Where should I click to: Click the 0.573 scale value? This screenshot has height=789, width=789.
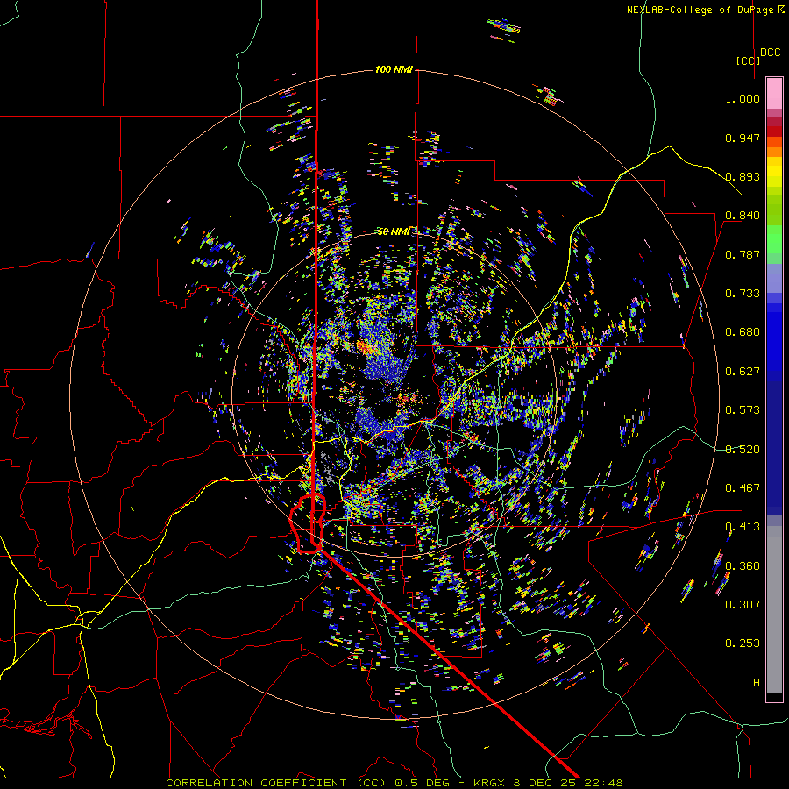pos(743,410)
